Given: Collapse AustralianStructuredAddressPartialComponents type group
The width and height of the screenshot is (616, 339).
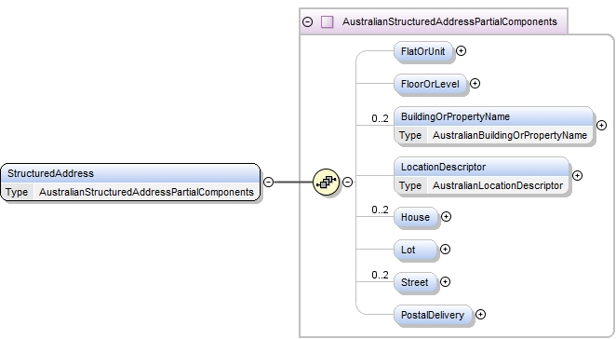Looking at the screenshot, I should pyautogui.click(x=308, y=22).
